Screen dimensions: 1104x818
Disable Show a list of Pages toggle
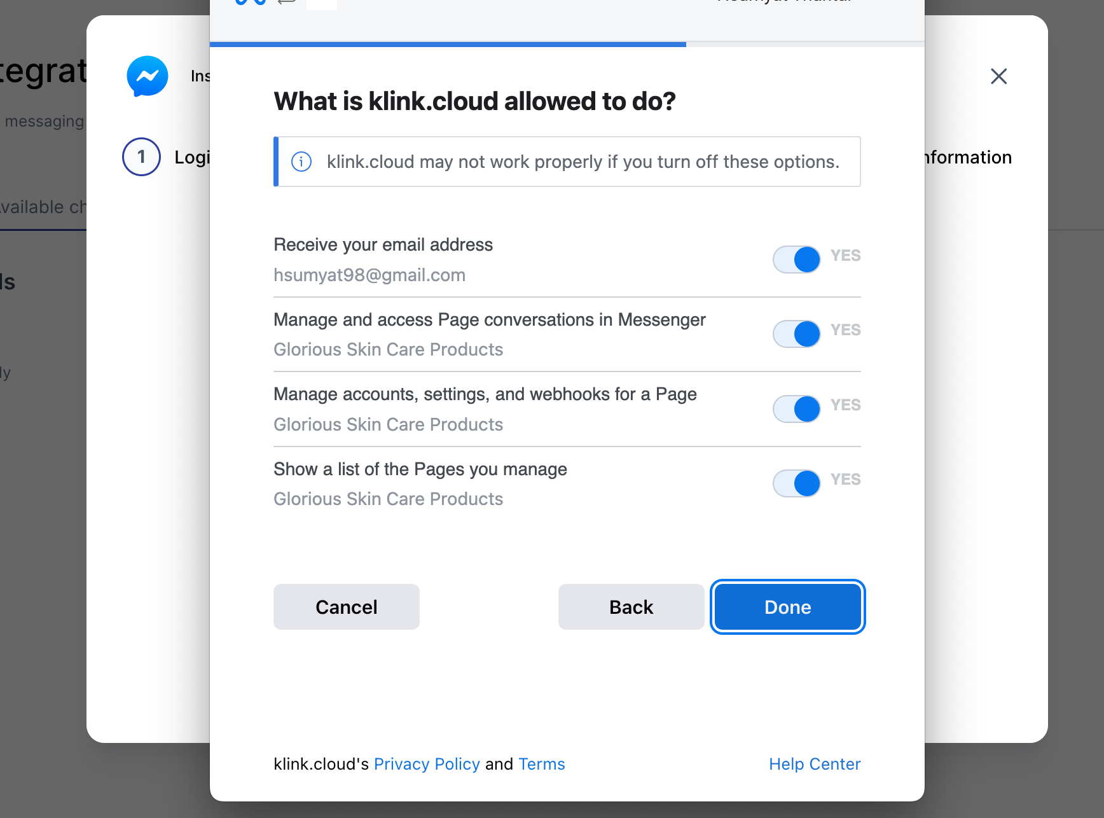(796, 483)
